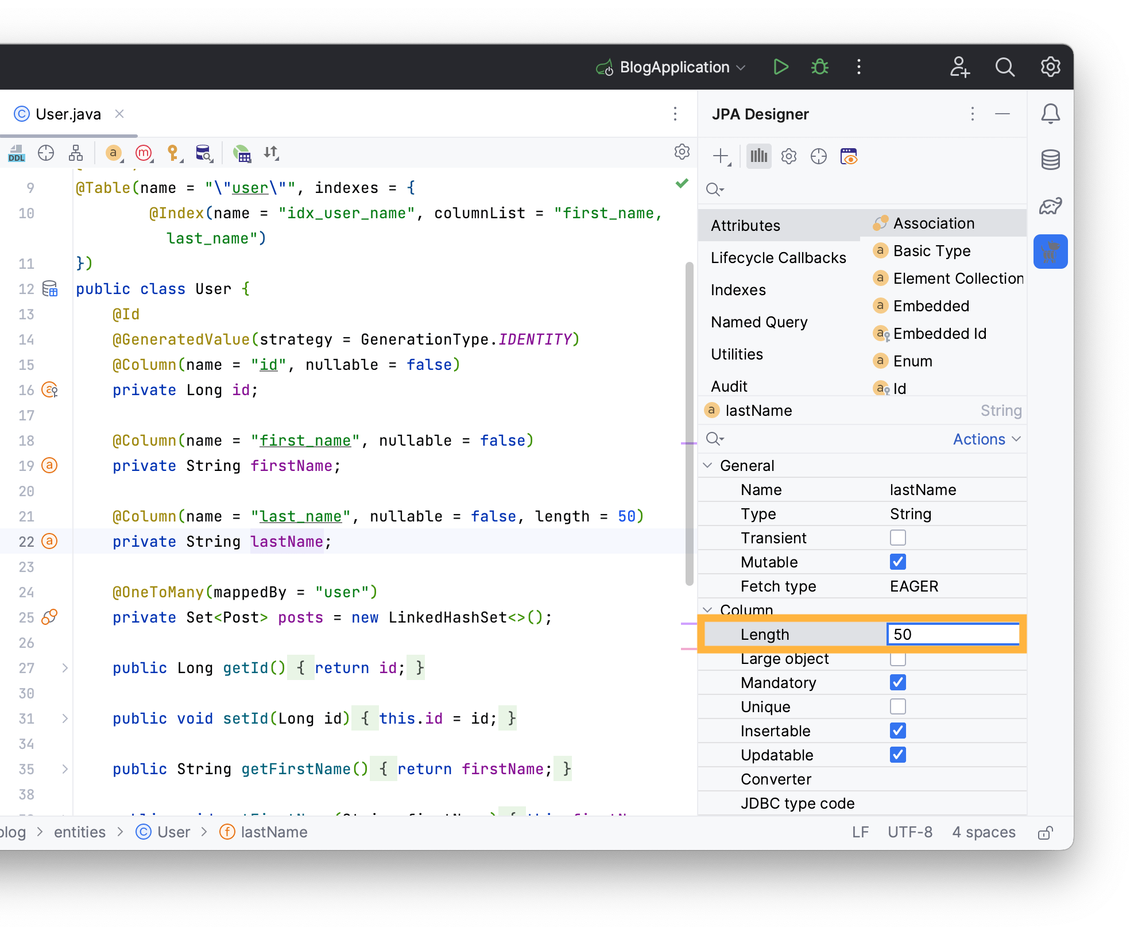Click the Run button for BlogApplication
The height and width of the screenshot is (935, 1138).
coord(780,67)
